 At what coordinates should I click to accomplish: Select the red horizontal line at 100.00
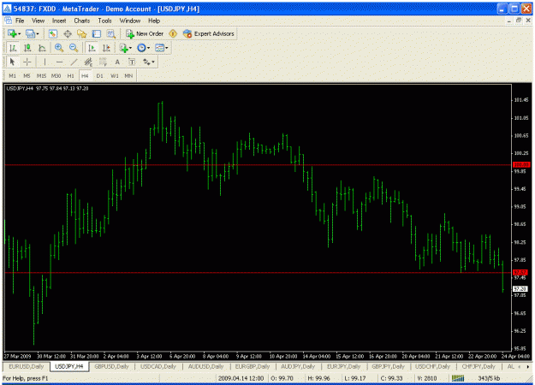pyautogui.click(x=259, y=165)
